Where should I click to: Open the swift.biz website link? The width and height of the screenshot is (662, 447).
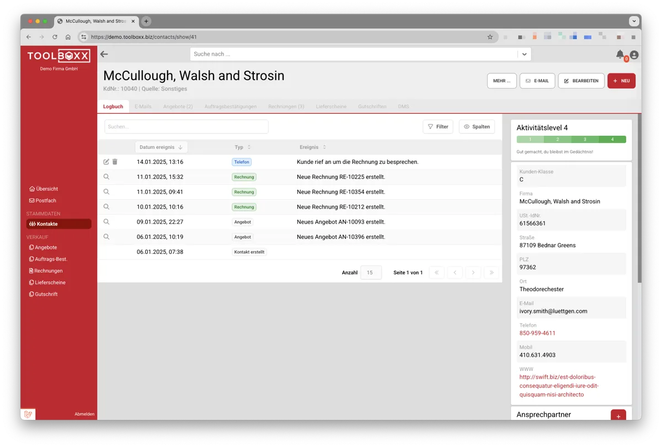(559, 386)
